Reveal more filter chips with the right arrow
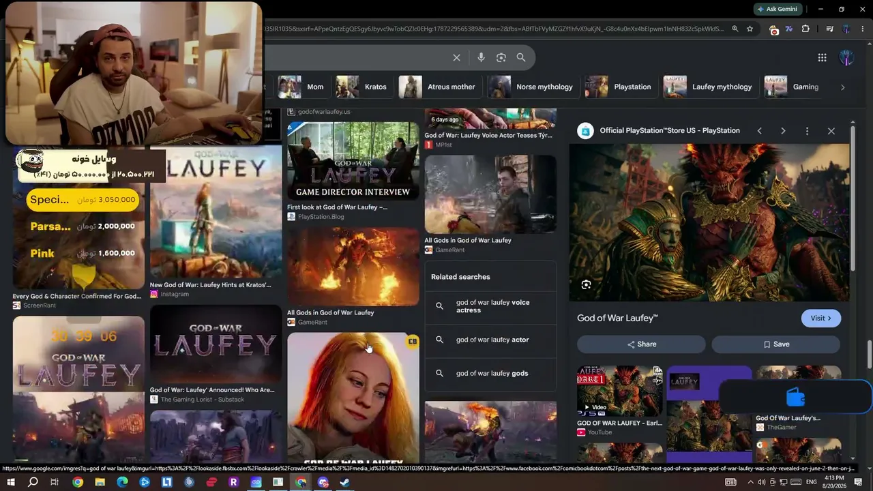 tap(842, 87)
